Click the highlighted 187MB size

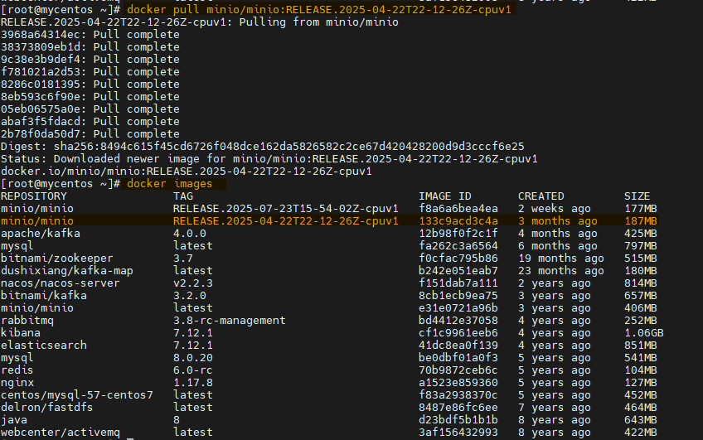(x=640, y=221)
